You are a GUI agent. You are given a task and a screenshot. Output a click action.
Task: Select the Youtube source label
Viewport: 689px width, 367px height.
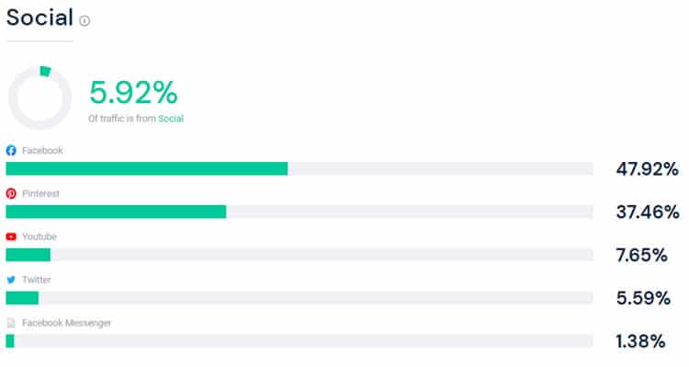[x=40, y=236]
